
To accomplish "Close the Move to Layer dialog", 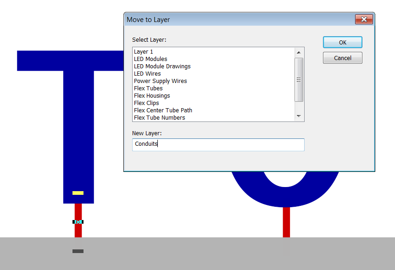I will point(363,19).
